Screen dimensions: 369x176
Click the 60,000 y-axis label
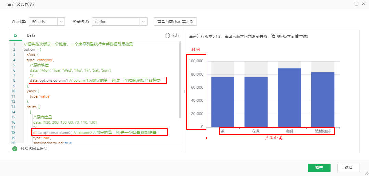coord(197,88)
